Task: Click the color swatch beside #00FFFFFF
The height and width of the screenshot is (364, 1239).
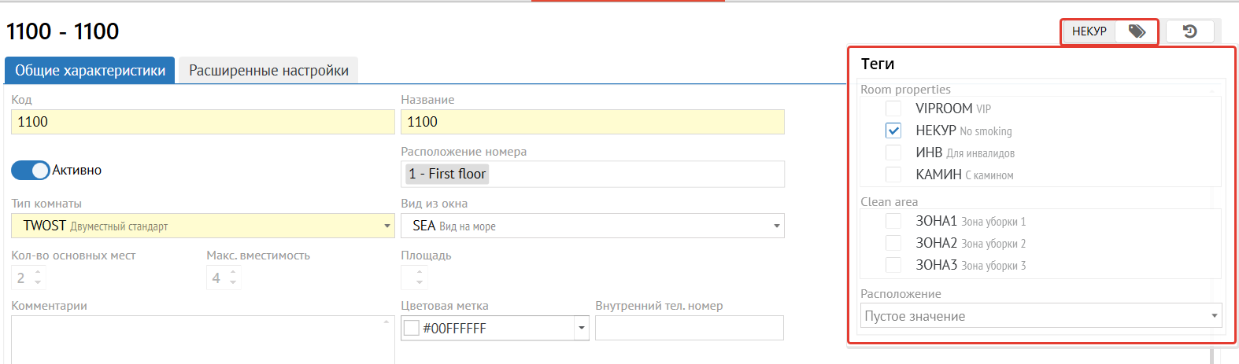Action: tap(411, 329)
